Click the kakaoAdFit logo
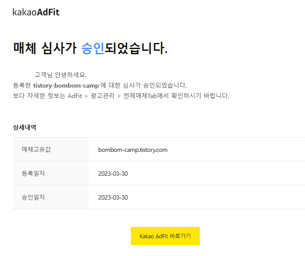The width and height of the screenshot is (305, 256). tap(36, 12)
